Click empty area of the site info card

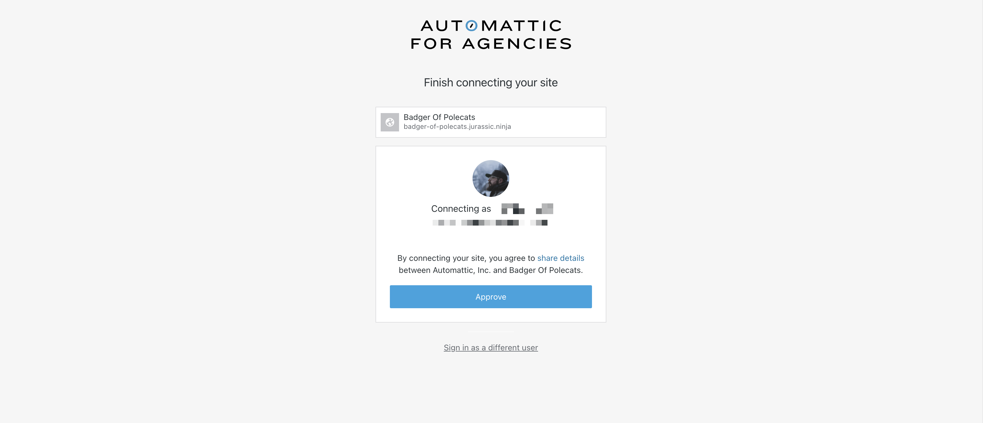pos(557,122)
